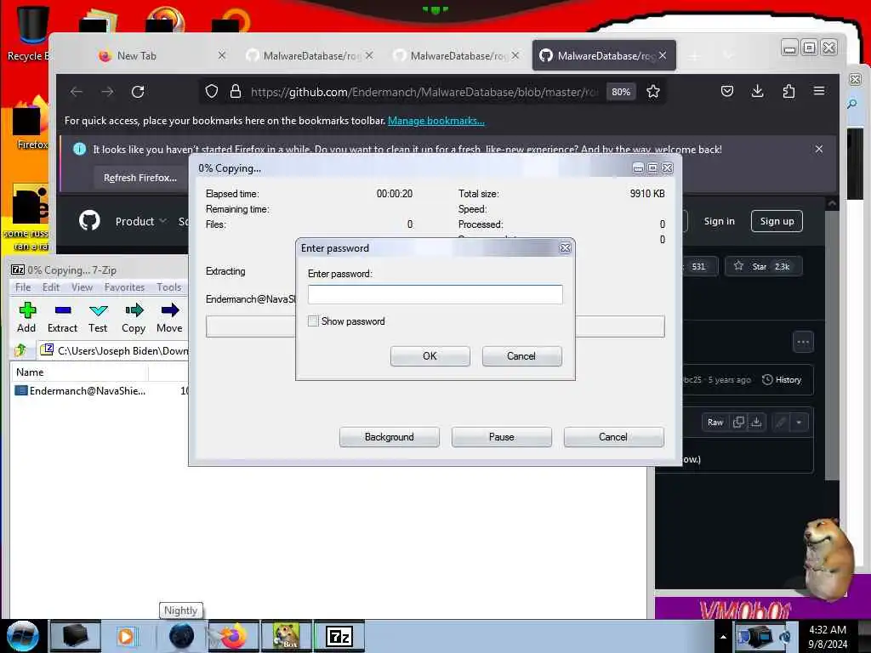Star the repository on GitHub

(x=763, y=266)
